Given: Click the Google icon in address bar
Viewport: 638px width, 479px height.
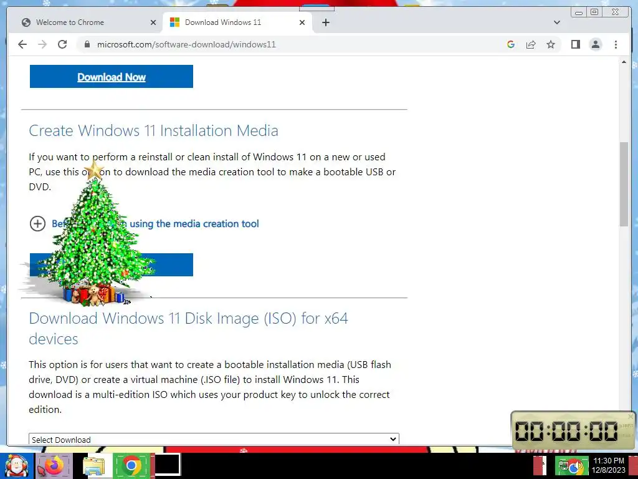Looking at the screenshot, I should pos(511,44).
